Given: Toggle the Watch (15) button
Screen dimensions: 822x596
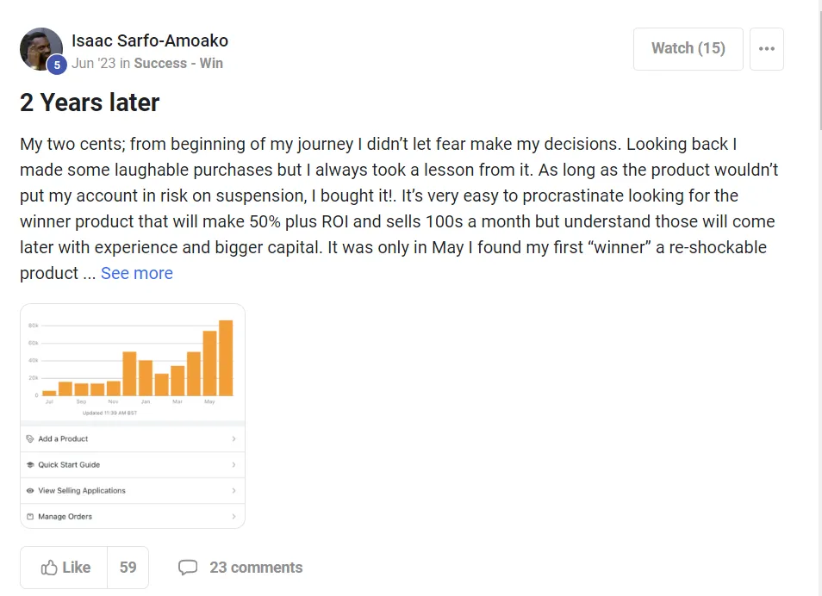Looking at the screenshot, I should [688, 48].
